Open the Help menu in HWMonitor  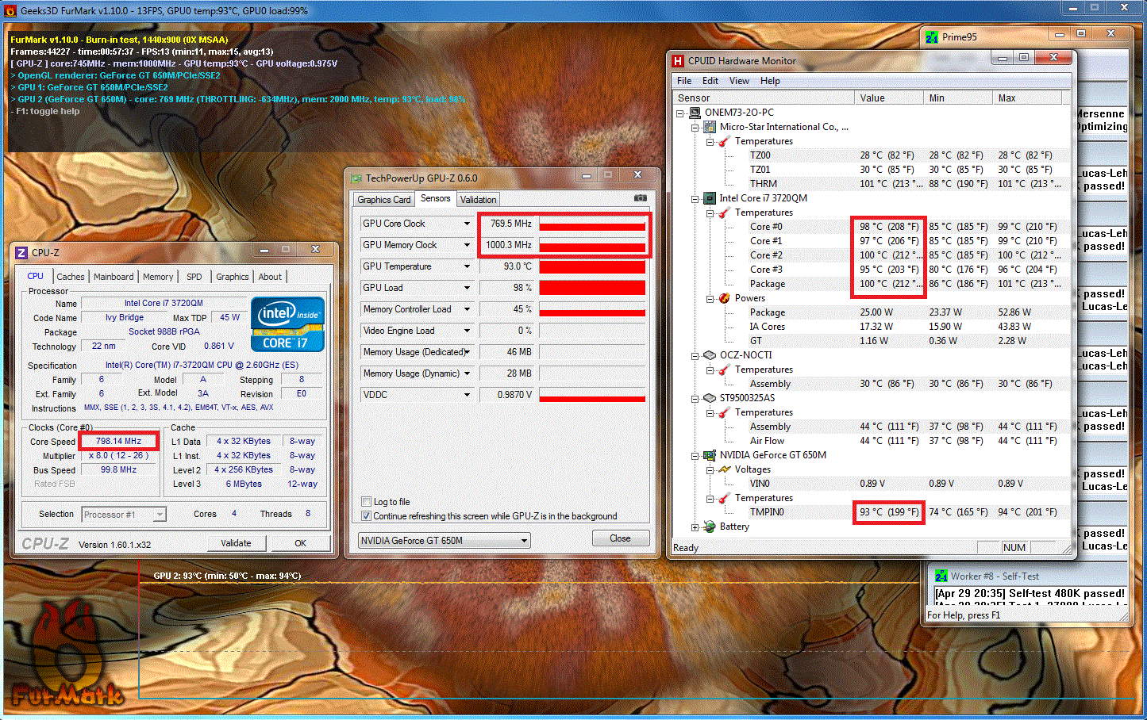click(770, 81)
